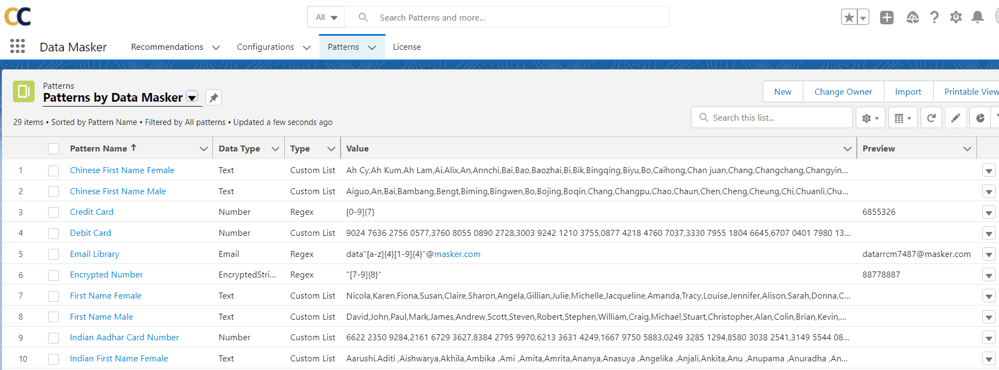Click the global create plus icon

887,17
